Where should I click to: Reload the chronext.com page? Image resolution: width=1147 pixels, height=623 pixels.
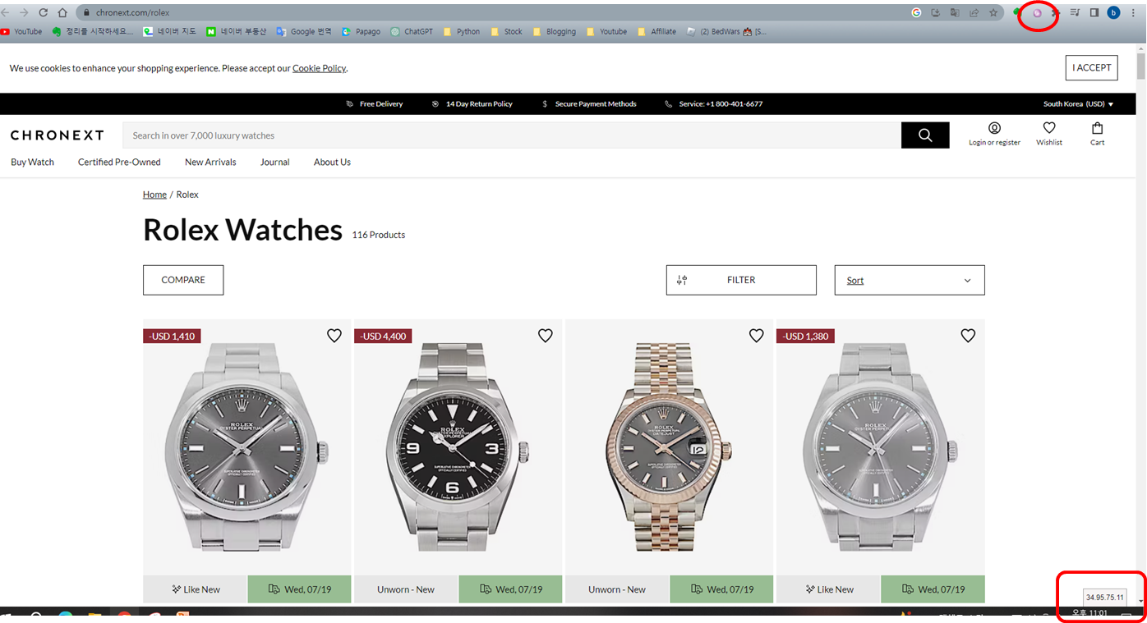pyautogui.click(x=43, y=13)
